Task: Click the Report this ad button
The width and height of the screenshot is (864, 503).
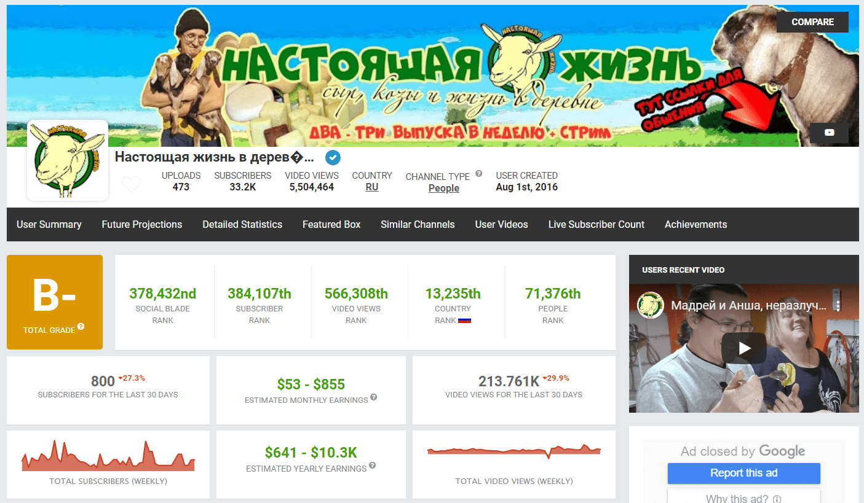Action: point(743,473)
